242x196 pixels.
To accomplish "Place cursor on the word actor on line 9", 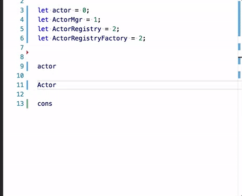I will (x=47, y=67).
